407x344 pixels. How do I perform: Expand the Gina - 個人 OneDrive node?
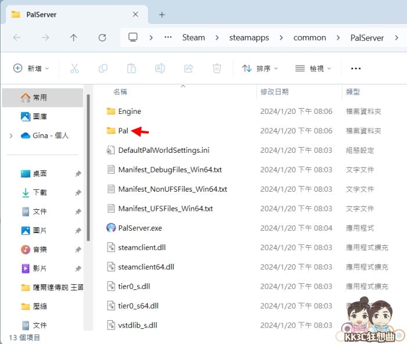point(11,135)
